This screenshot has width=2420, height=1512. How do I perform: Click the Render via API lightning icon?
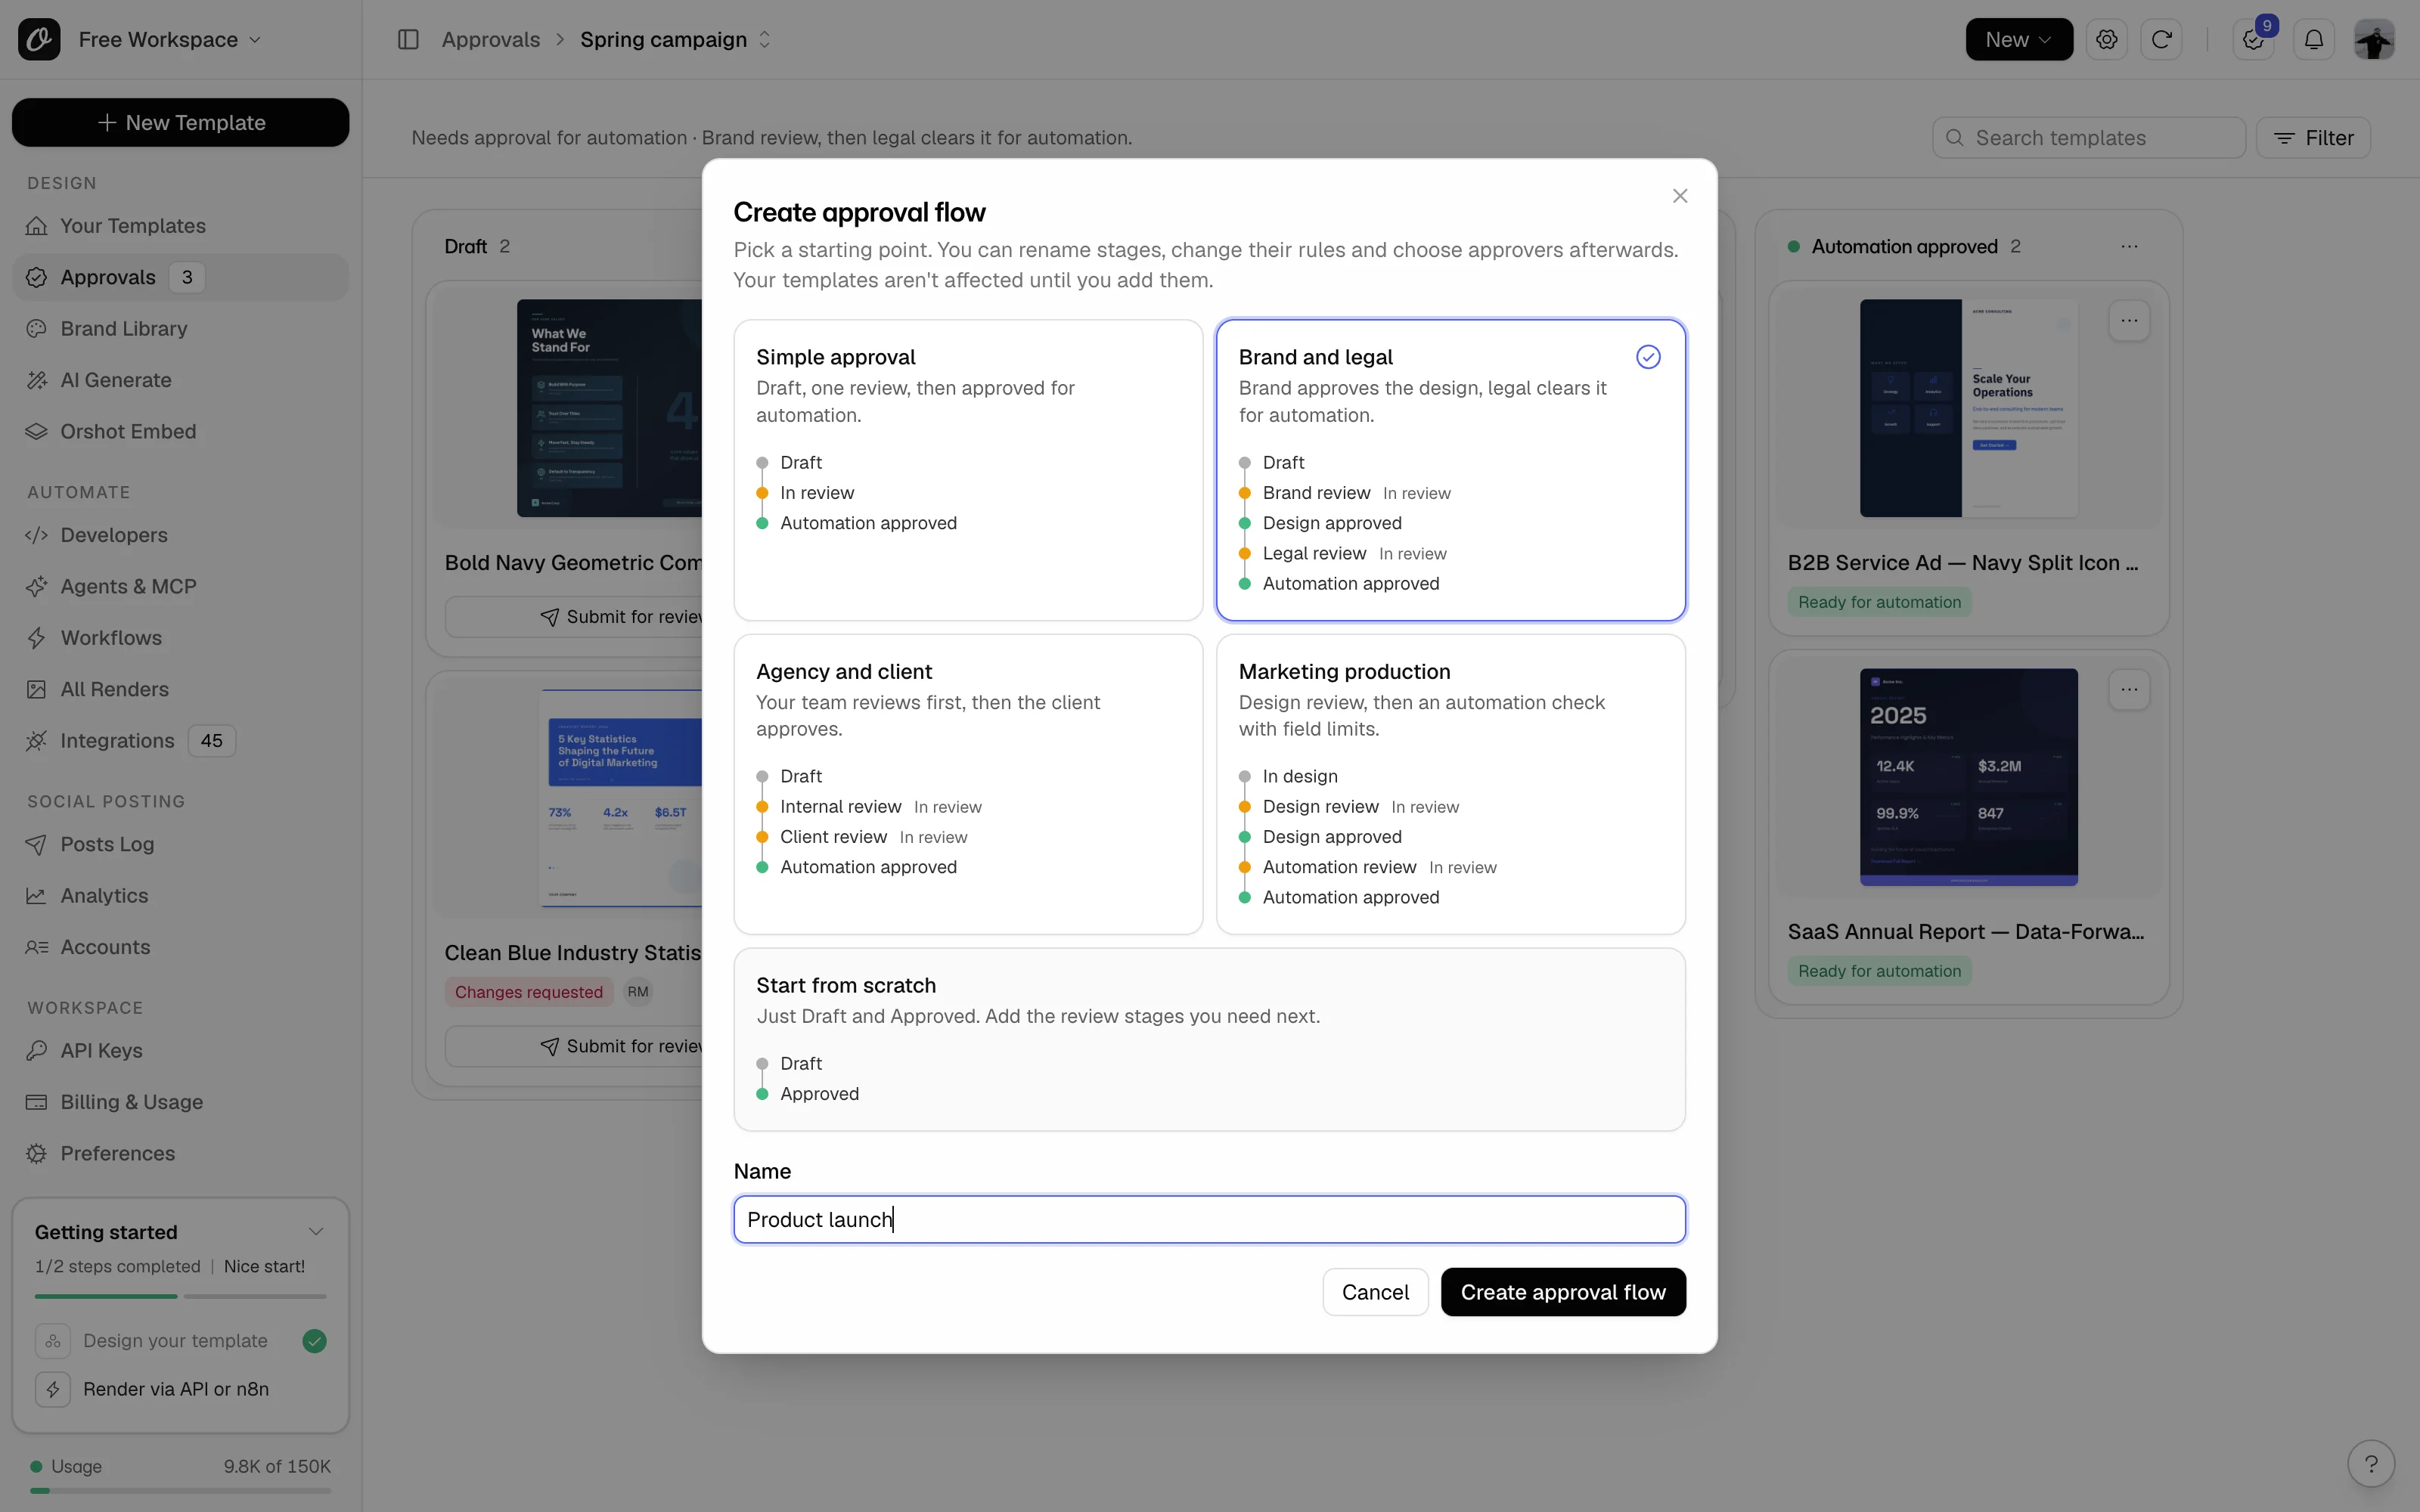click(53, 1389)
